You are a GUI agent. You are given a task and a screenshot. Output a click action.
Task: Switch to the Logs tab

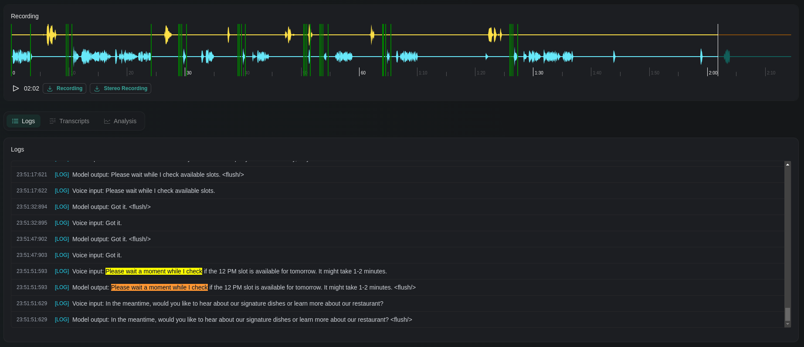24,121
